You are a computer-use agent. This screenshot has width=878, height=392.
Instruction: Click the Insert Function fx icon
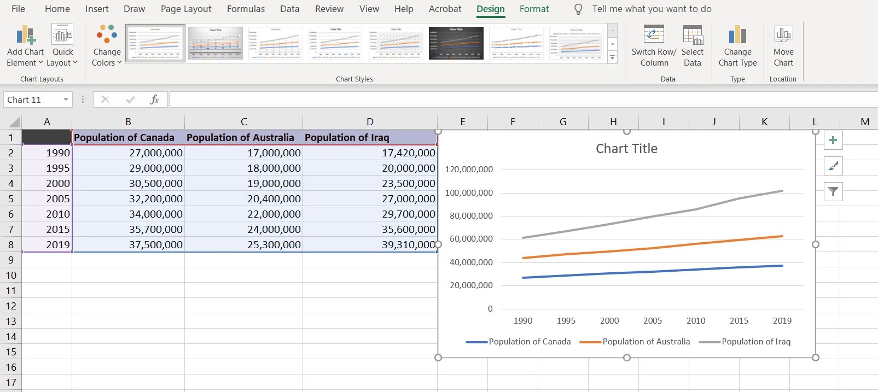[154, 100]
